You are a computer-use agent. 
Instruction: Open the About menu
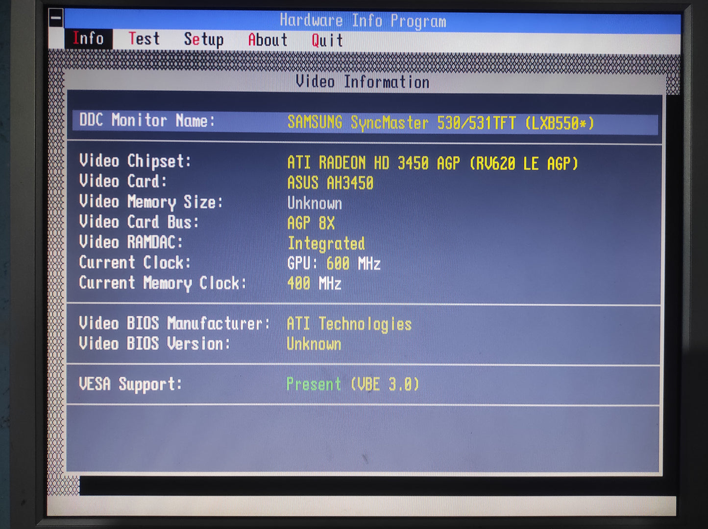coord(268,40)
